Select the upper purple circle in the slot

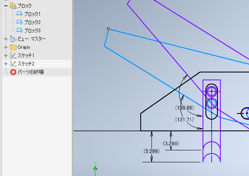(x=212, y=92)
